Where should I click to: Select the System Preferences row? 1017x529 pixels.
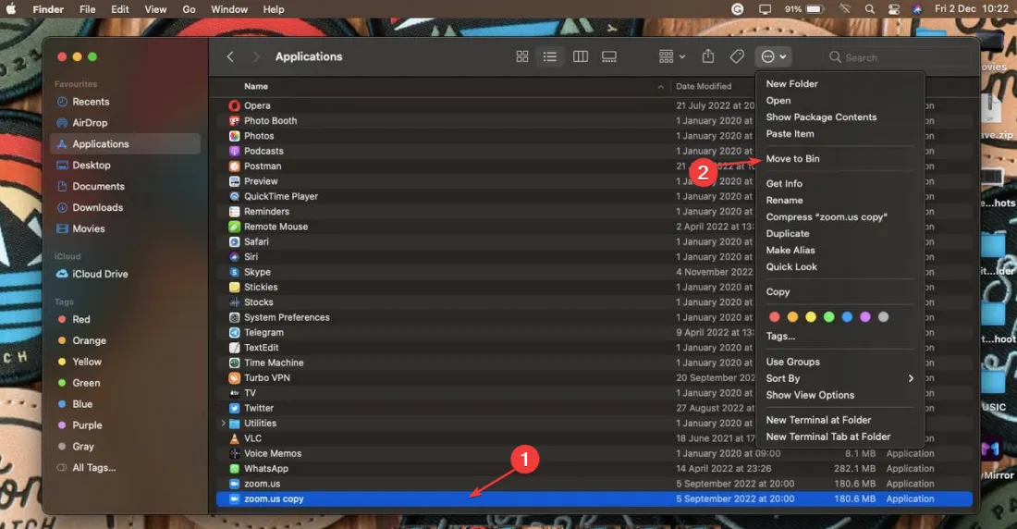(x=594, y=317)
